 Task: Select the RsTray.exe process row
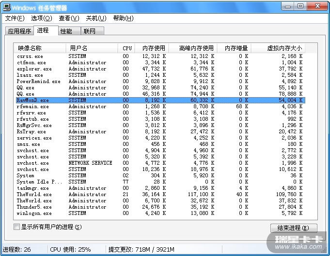[160, 131]
